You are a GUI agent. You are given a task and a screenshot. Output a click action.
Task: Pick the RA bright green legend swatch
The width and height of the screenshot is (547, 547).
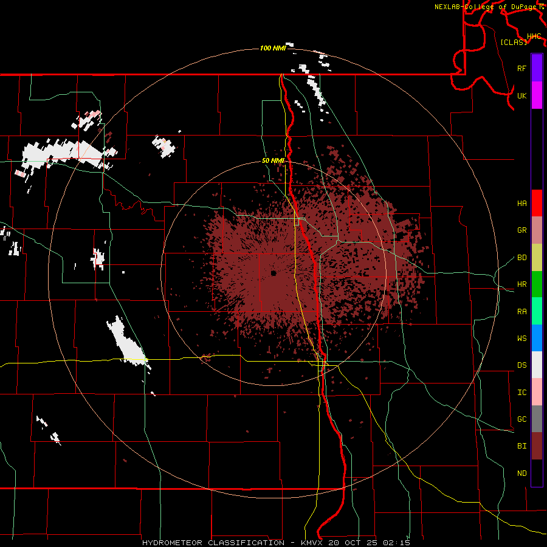(537, 311)
